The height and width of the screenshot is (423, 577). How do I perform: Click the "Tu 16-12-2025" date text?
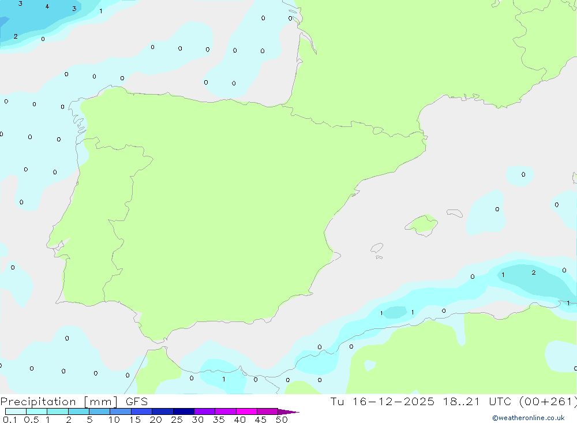coord(382,401)
